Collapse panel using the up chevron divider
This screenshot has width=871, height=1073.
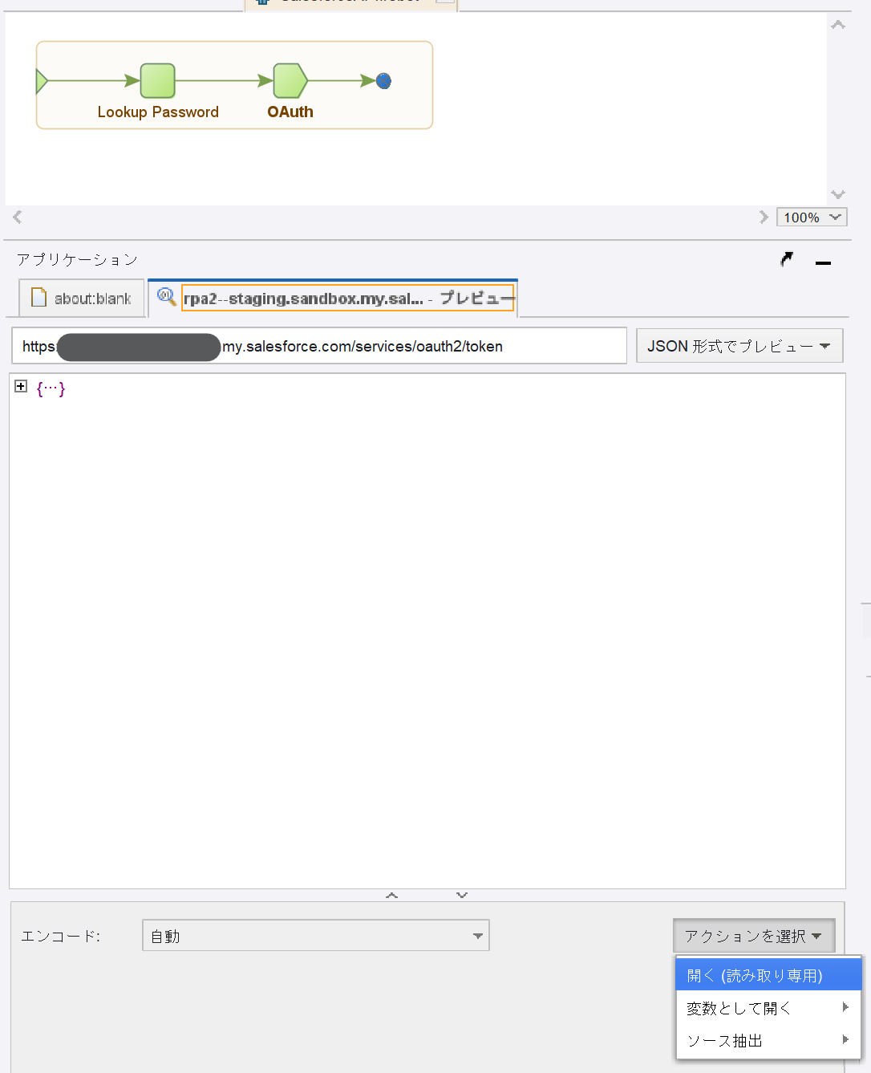pyautogui.click(x=391, y=896)
